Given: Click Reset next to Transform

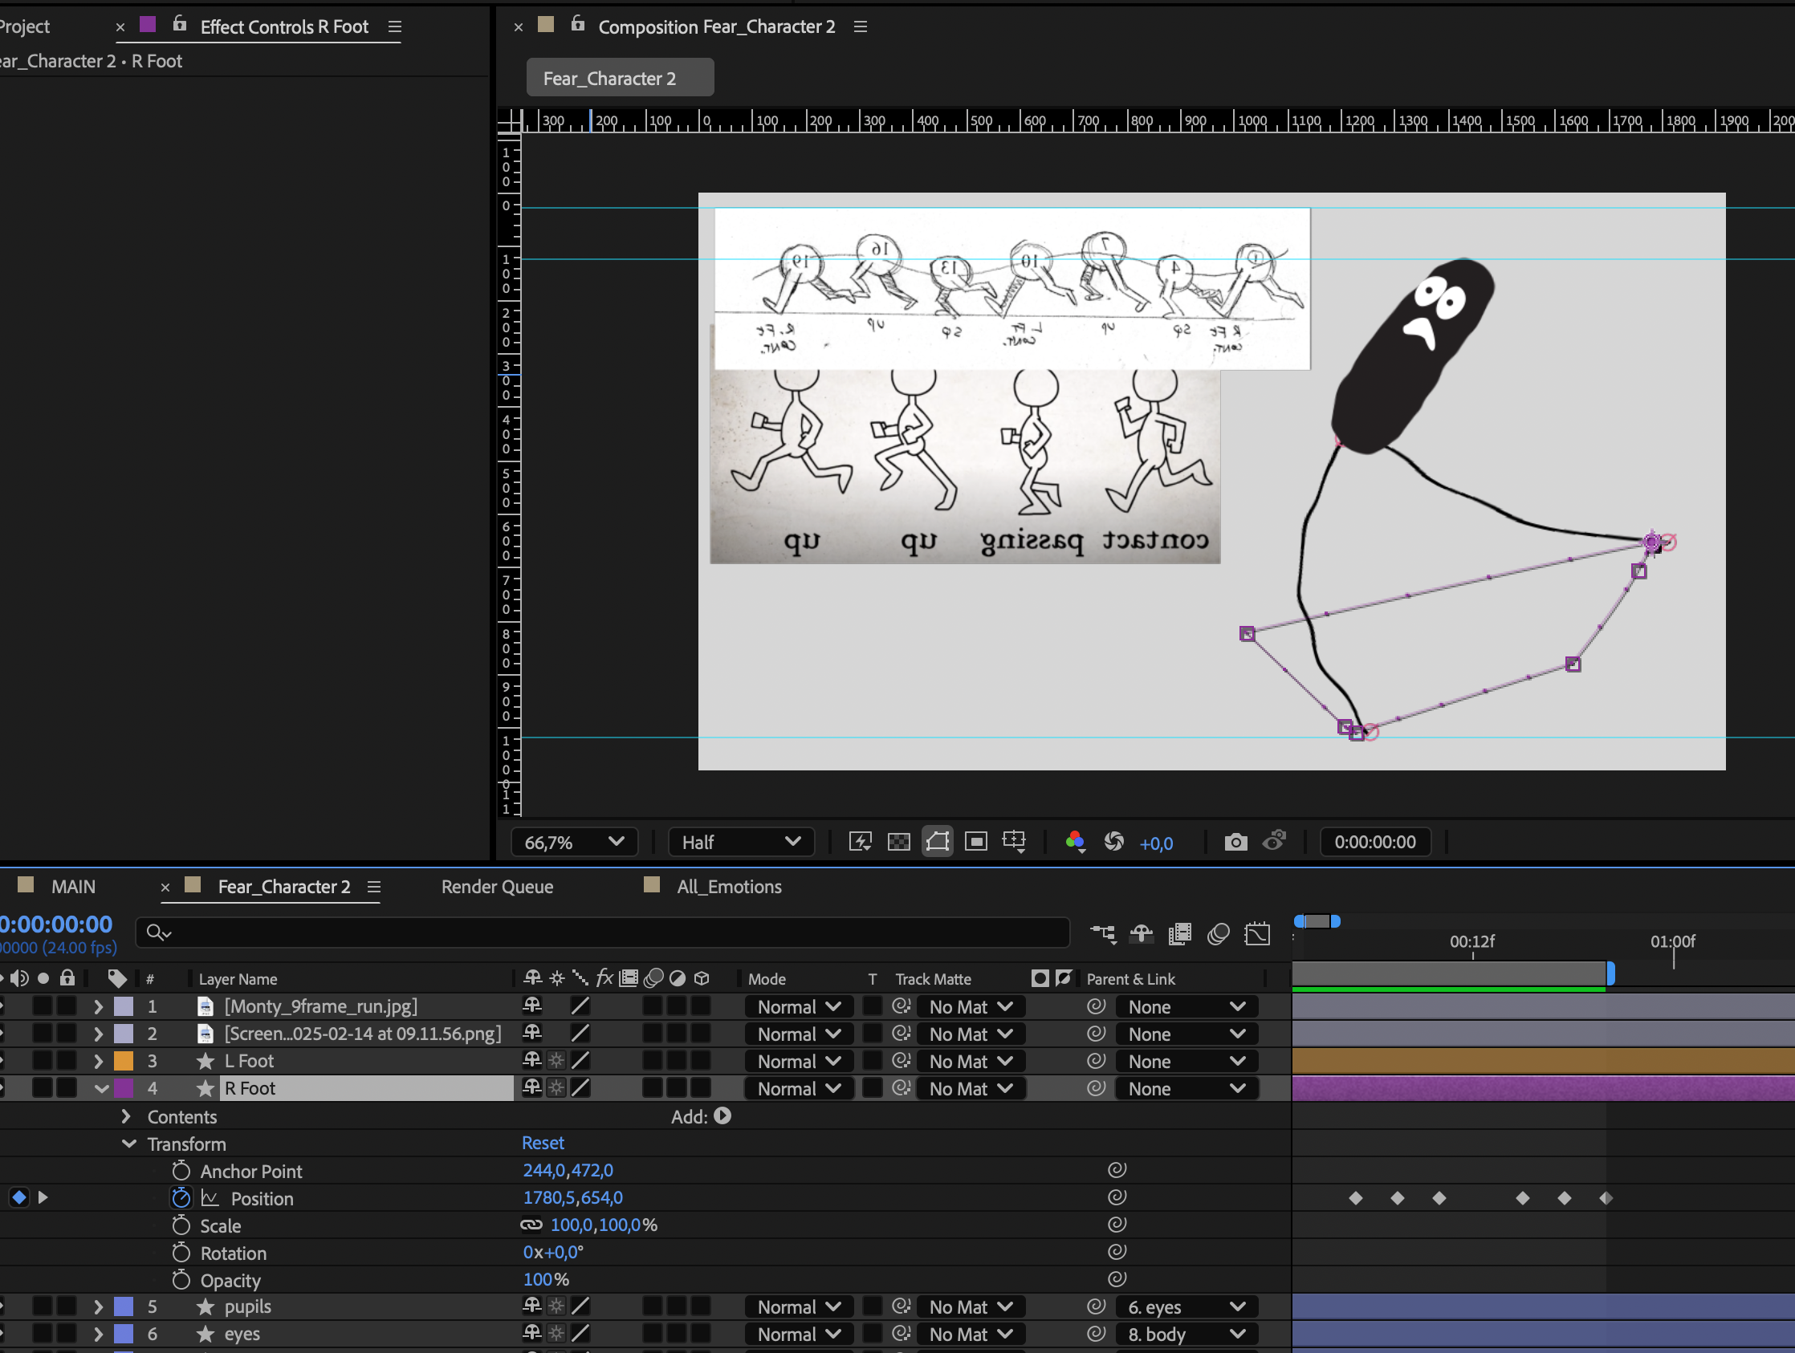Looking at the screenshot, I should click(x=542, y=1143).
